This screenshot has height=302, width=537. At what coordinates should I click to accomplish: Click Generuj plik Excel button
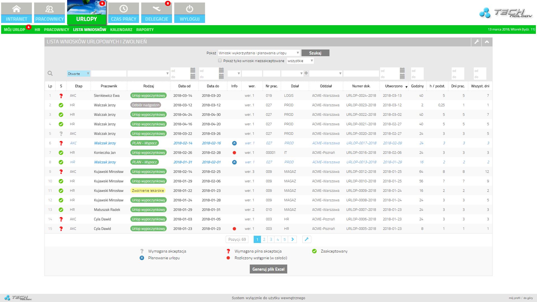pos(268,269)
